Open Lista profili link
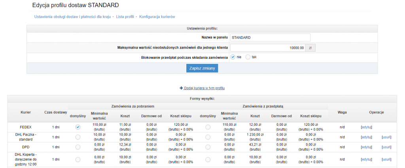Image resolution: width=405 pixels, height=168 pixels. pyautogui.click(x=125, y=17)
